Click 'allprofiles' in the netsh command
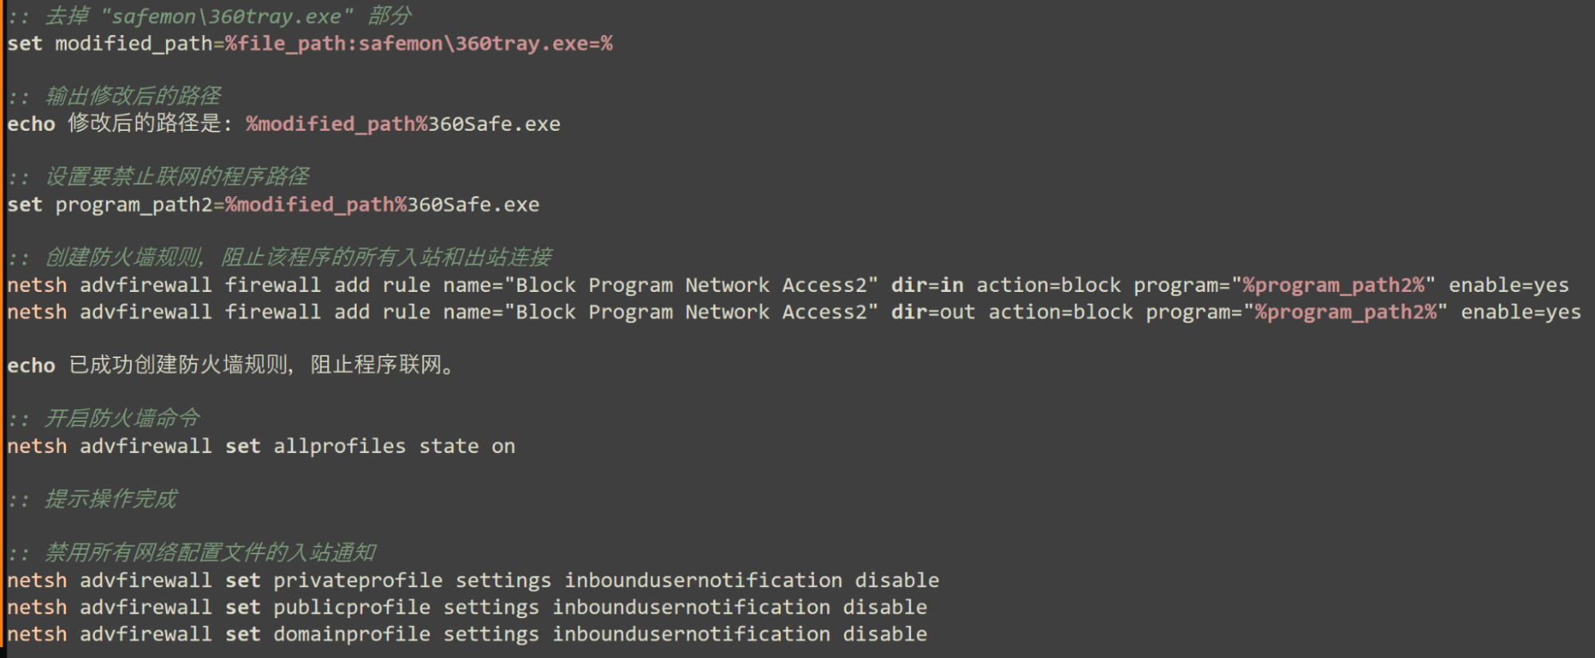The height and width of the screenshot is (658, 1595). (339, 447)
